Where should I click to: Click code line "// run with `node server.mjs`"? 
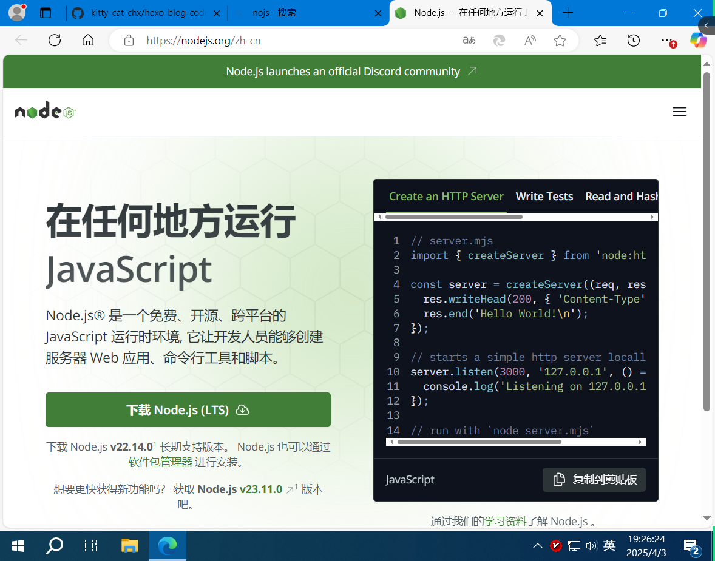[502, 431]
